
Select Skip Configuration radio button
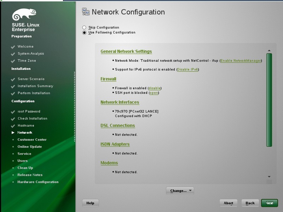[x=84, y=28]
